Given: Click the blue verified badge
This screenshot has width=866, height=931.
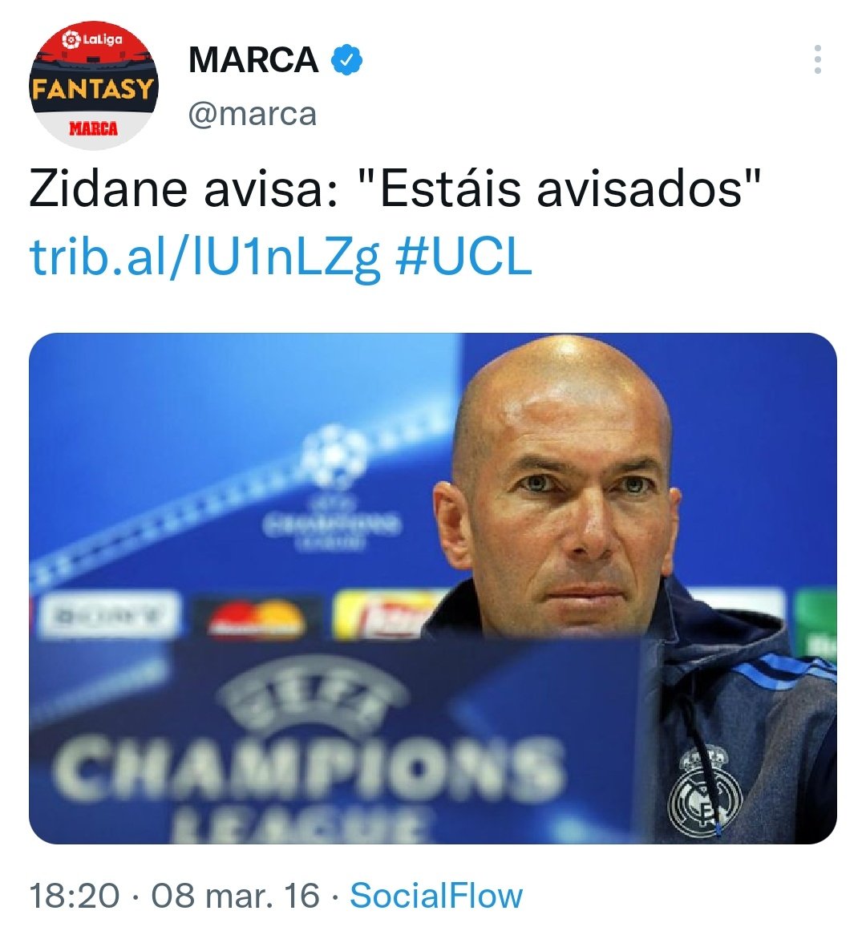Looking at the screenshot, I should pyautogui.click(x=346, y=59).
